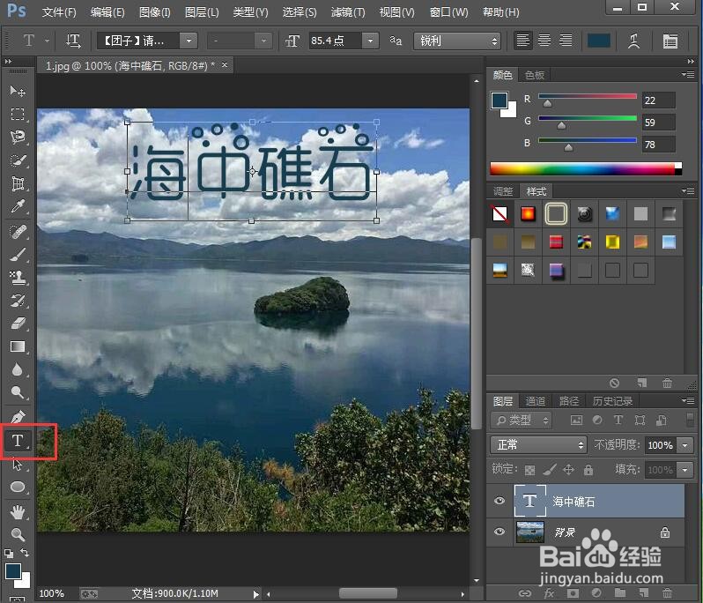Click the 背景 layer thumbnail

530,532
